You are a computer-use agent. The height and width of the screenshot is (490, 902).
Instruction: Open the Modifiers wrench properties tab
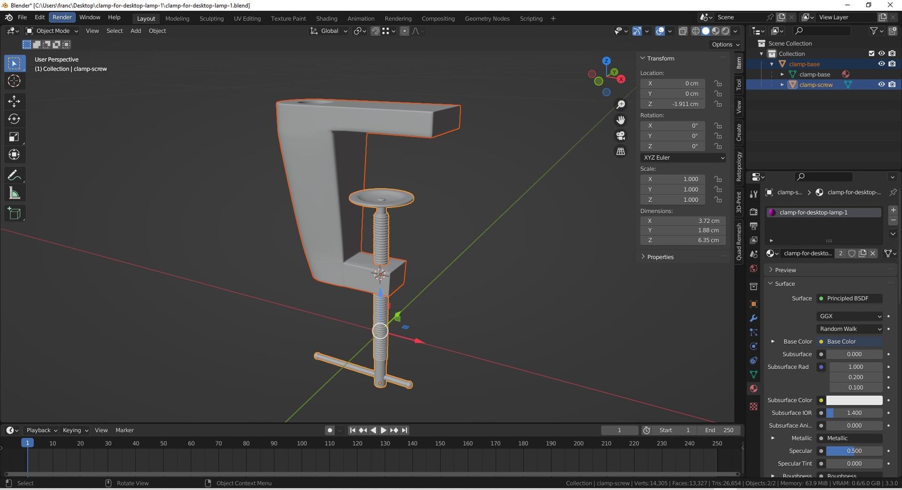pos(754,318)
